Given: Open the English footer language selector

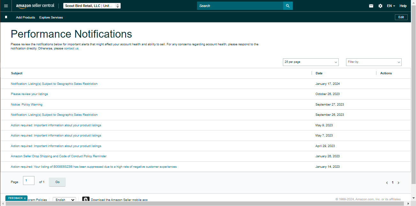Looking at the screenshot, I should pyautogui.click(x=64, y=200).
